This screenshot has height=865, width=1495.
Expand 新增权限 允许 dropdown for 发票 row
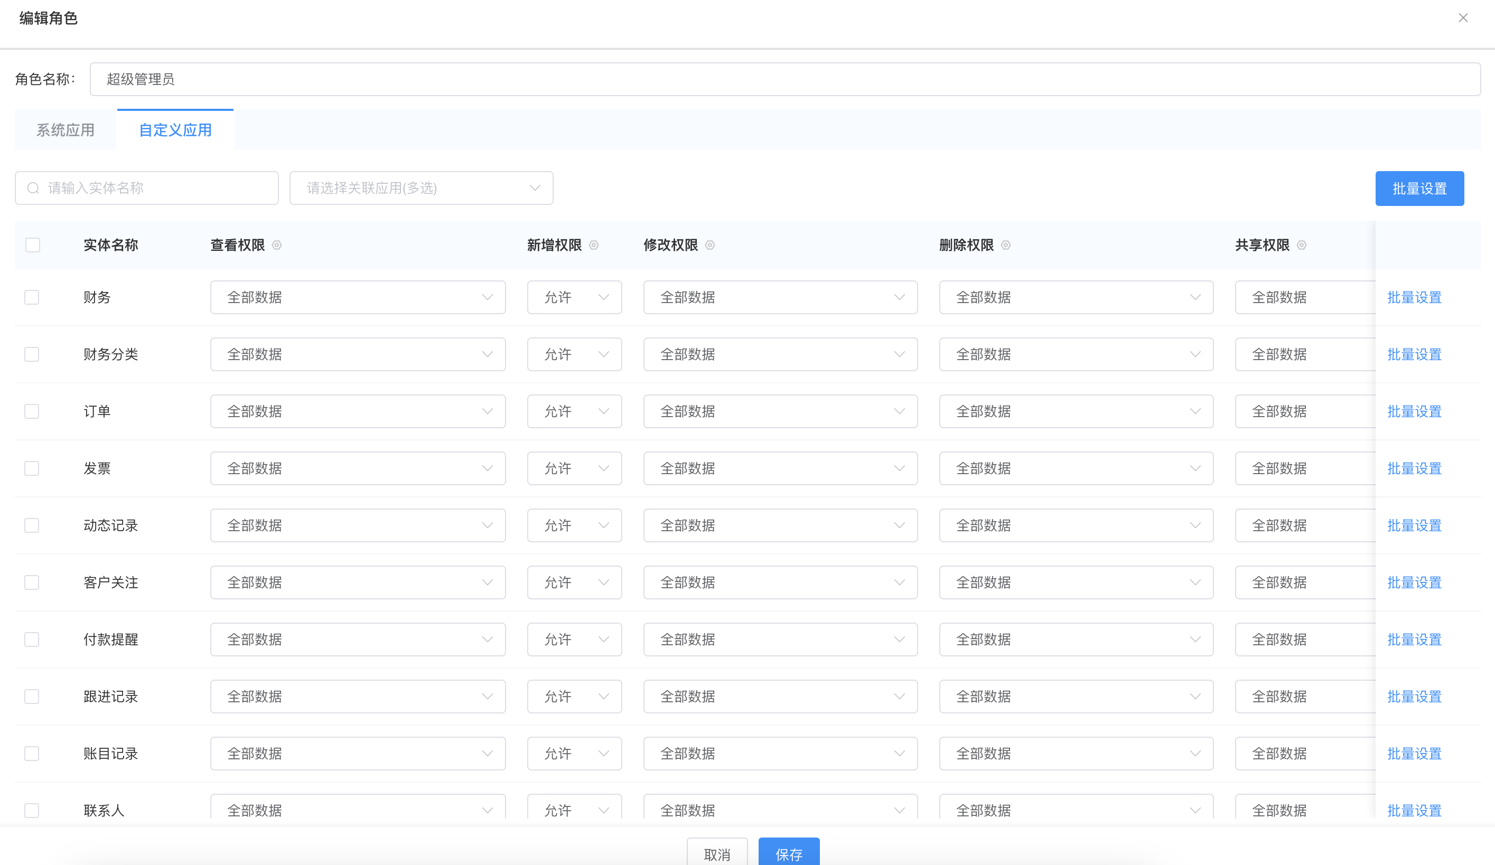click(574, 468)
